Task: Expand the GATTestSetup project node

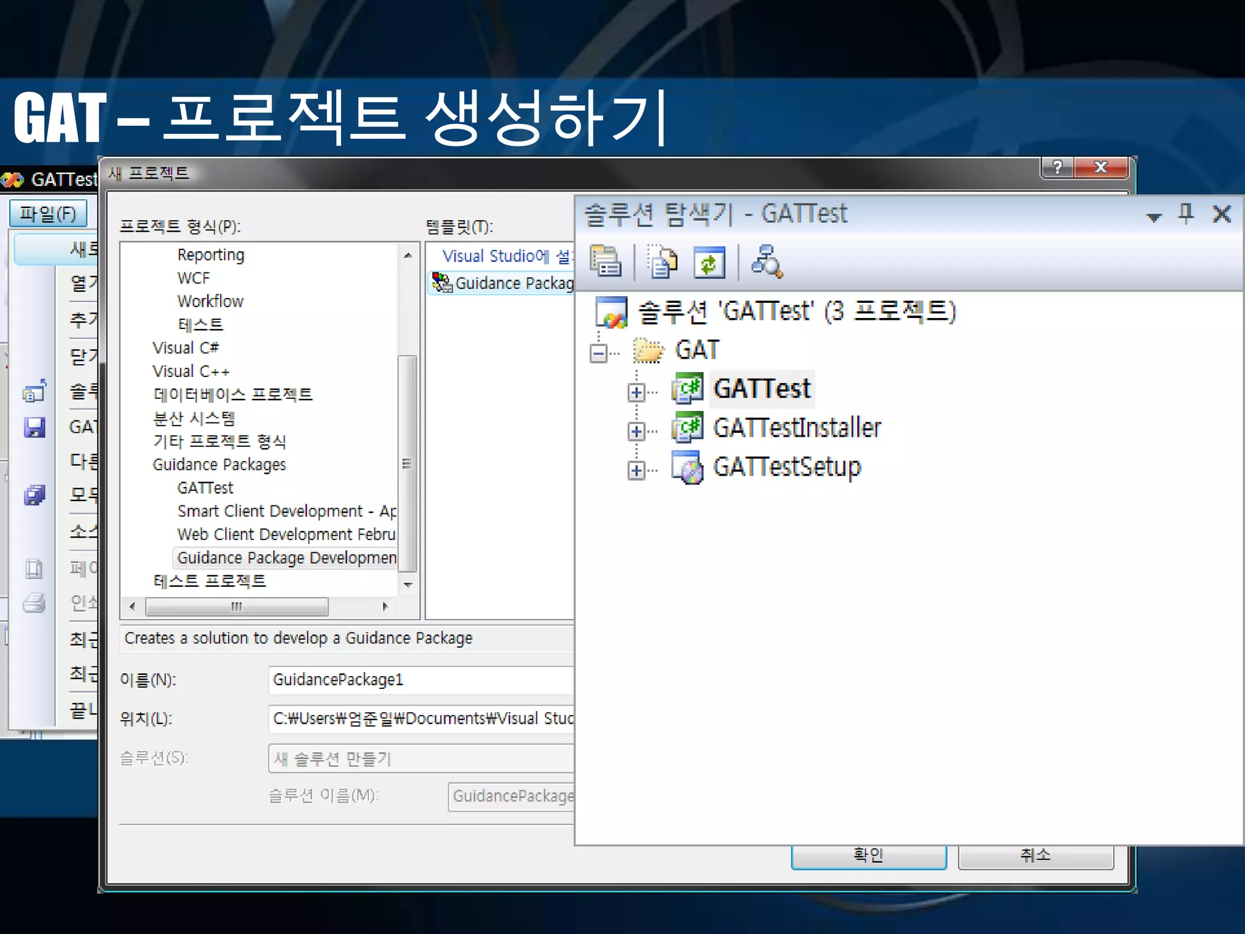Action: click(636, 470)
